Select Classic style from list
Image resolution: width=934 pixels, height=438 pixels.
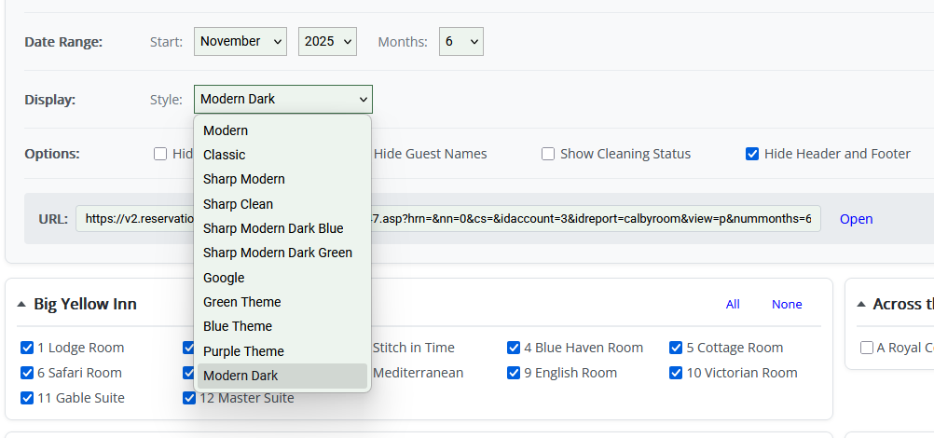(225, 155)
